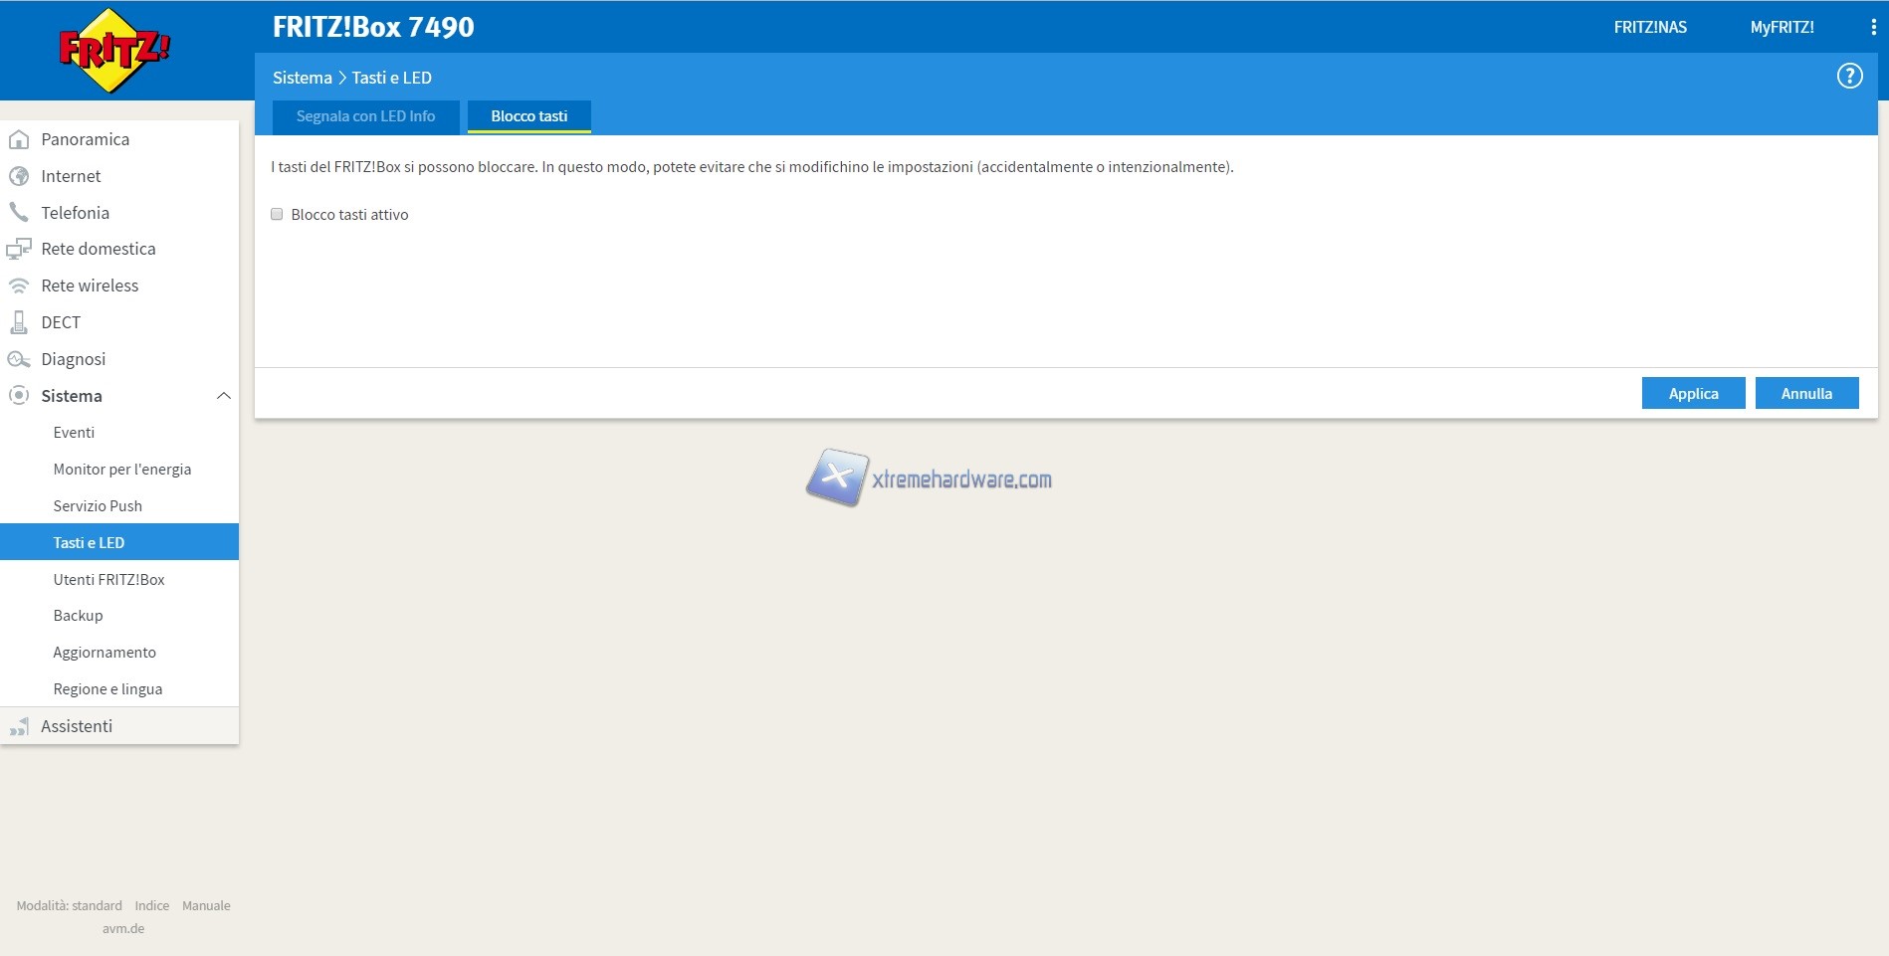Click the Internet globe icon
Image resolution: width=1889 pixels, height=956 pixels.
18,176
